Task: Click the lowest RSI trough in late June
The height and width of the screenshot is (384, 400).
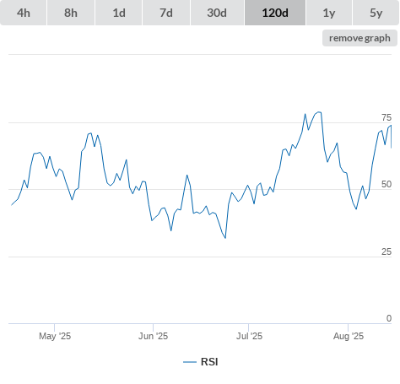Action: point(225,238)
